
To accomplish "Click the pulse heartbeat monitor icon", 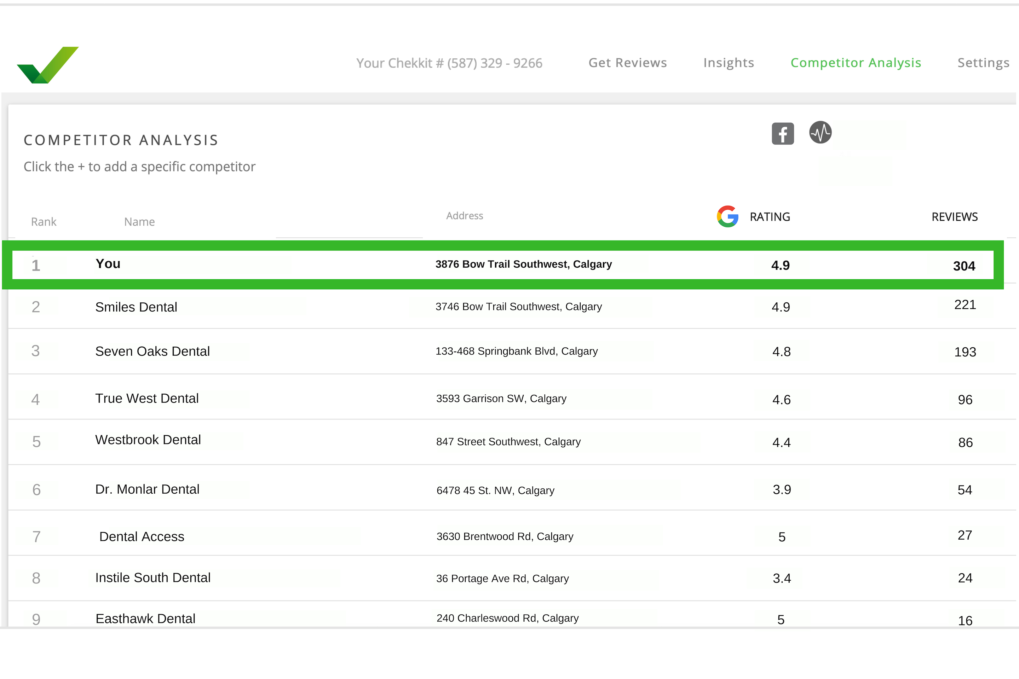I will 820,132.
